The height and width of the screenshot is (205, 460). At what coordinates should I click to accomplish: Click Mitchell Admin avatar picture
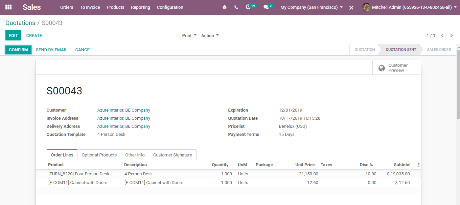(366, 7)
